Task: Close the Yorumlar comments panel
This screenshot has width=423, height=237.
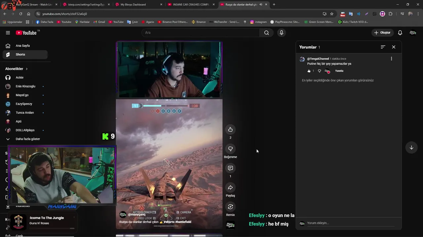Action: [394, 47]
